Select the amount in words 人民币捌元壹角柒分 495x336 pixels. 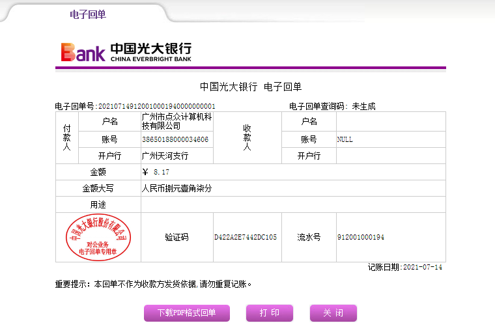pyautogui.click(x=177, y=188)
